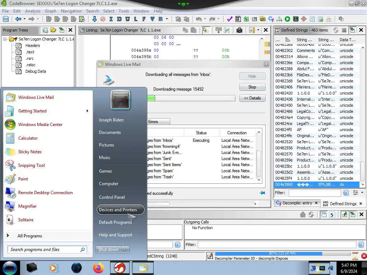Go back with the blue left arrow
The height and width of the screenshot is (275, 367).
(18, 19)
